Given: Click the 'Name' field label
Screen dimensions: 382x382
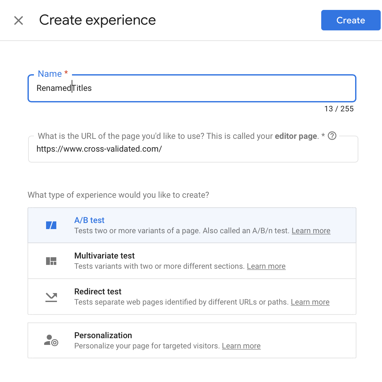Looking at the screenshot, I should click(50, 74).
